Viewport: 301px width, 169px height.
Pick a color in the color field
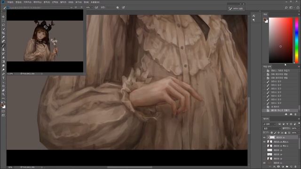[x=281, y=40]
